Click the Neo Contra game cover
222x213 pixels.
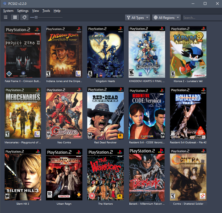tap(64, 113)
